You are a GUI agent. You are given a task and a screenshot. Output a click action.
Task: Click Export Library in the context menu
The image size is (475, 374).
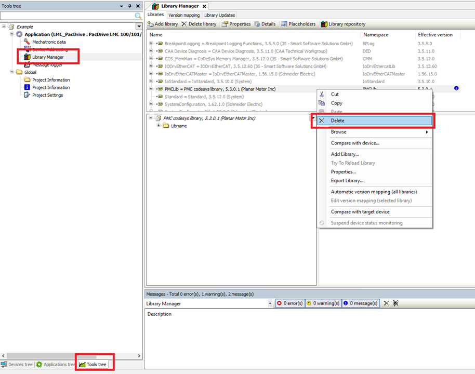click(348, 180)
